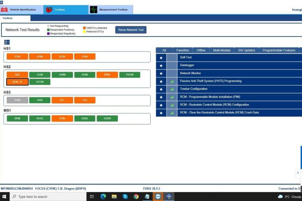The image size is (302, 201).
Task: Switch to the Measurement Toolbox tab
Action: (x=110, y=9)
